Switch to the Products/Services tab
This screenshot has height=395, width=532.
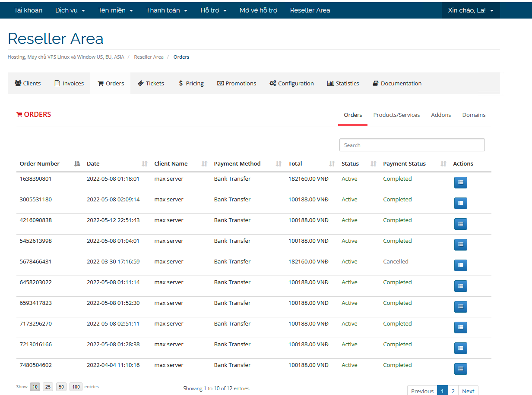pyautogui.click(x=396, y=115)
